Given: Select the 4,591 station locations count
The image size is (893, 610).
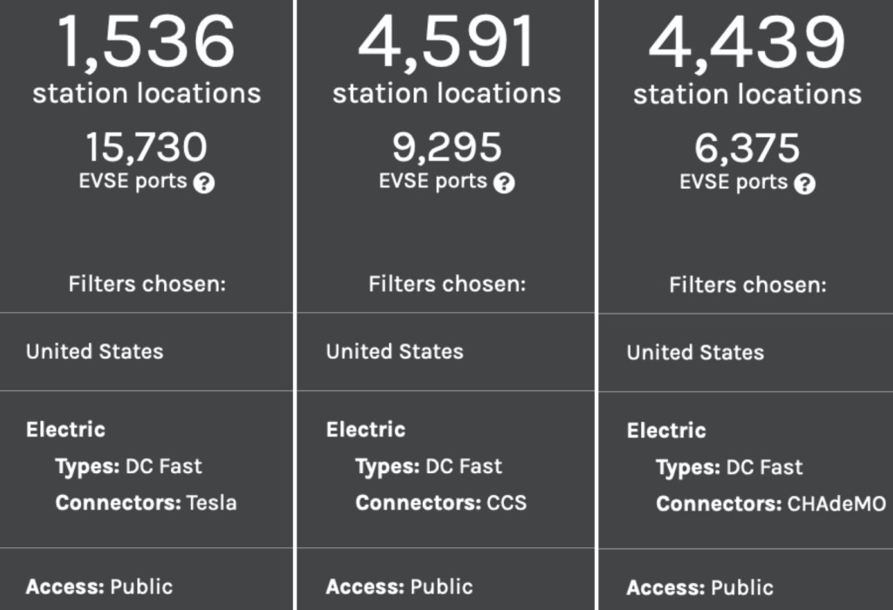Looking at the screenshot, I should pos(446,42).
